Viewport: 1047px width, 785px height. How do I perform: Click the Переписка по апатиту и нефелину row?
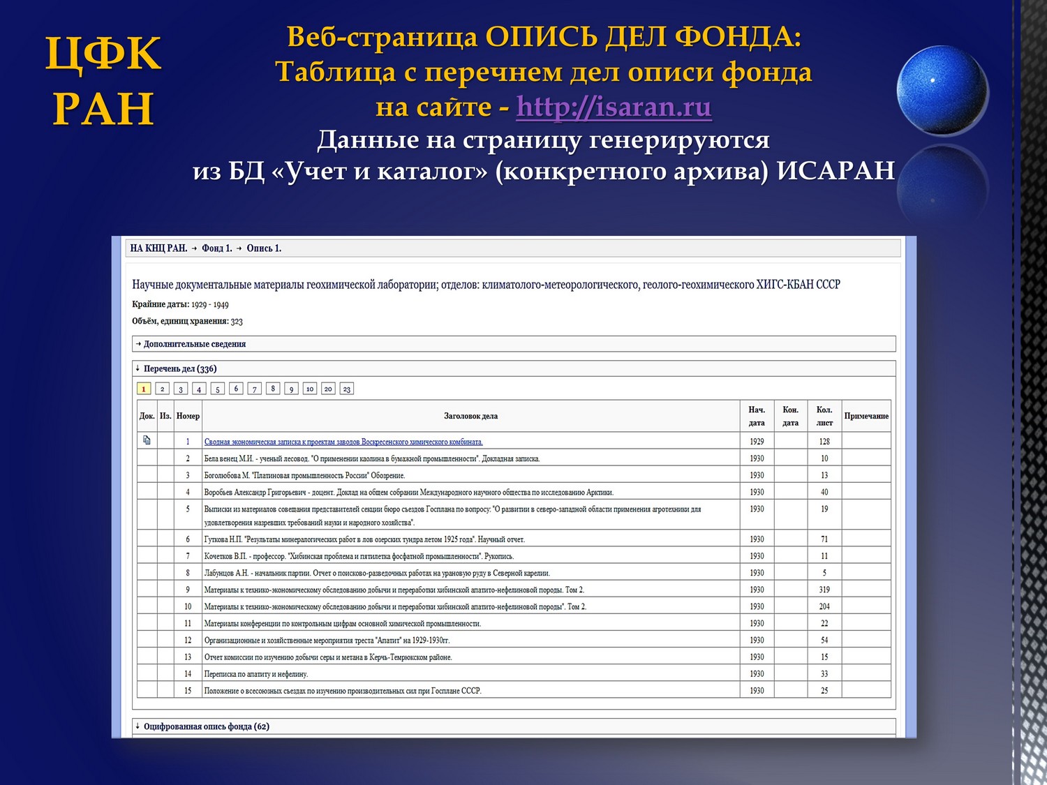click(x=255, y=674)
